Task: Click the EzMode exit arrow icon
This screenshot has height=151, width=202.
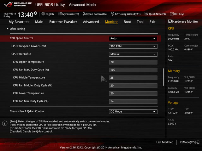Action: tap(198, 142)
